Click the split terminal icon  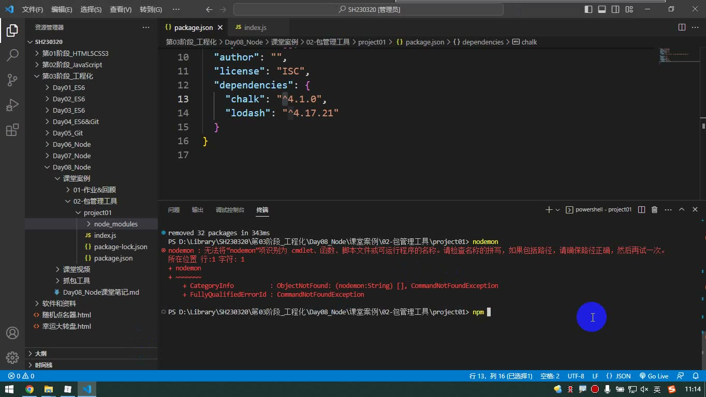coord(641,209)
